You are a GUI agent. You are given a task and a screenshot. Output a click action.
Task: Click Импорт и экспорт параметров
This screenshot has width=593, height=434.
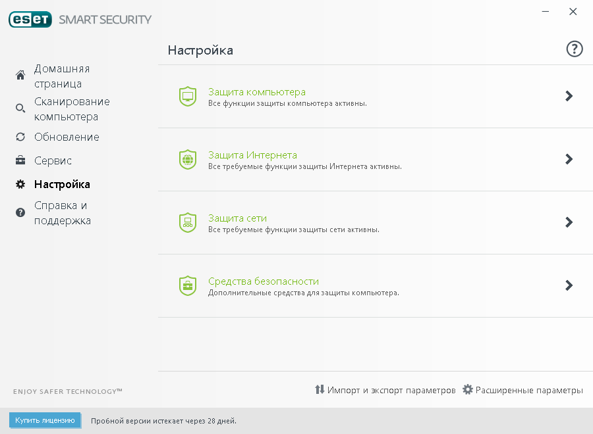tap(391, 390)
